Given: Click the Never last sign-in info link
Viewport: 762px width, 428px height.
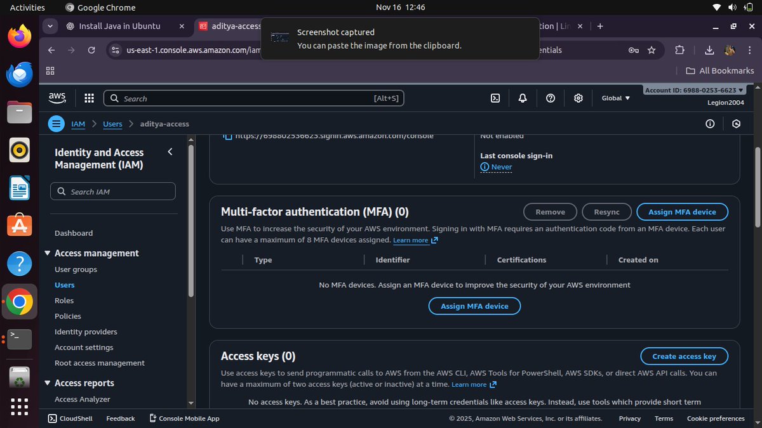Looking at the screenshot, I should coord(496,167).
